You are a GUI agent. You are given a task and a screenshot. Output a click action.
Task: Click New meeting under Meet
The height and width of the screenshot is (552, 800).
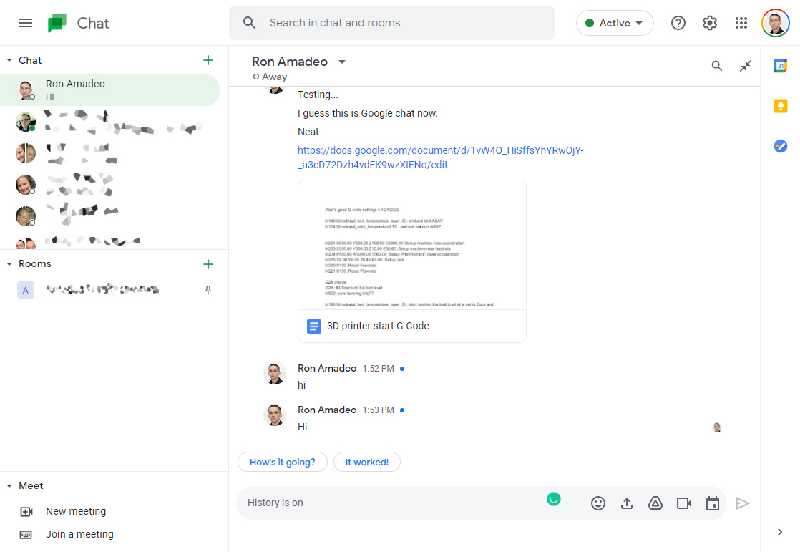(x=76, y=511)
